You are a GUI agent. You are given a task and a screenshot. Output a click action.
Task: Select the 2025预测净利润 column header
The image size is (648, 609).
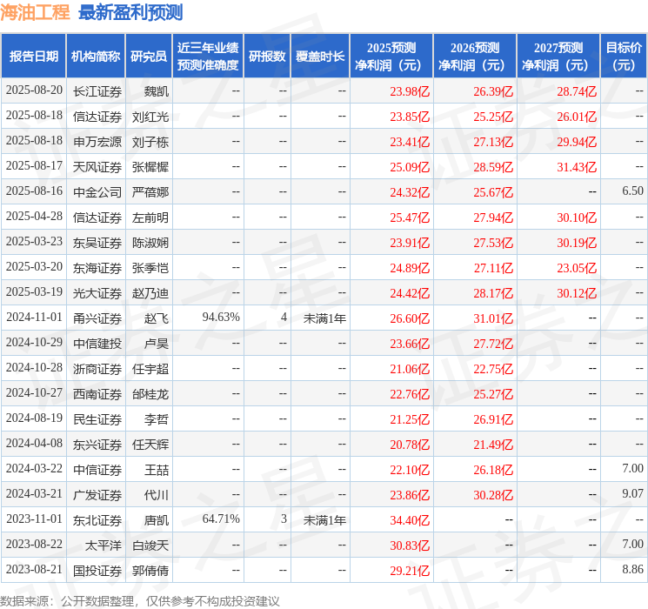[391, 57]
